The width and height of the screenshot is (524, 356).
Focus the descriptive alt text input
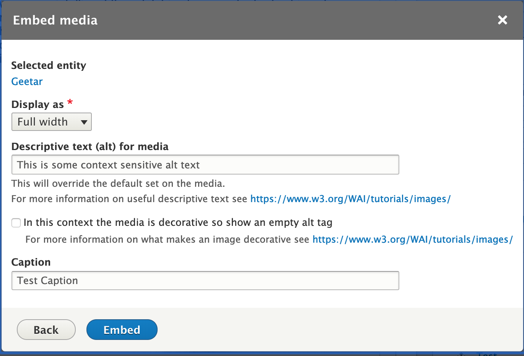click(x=205, y=165)
